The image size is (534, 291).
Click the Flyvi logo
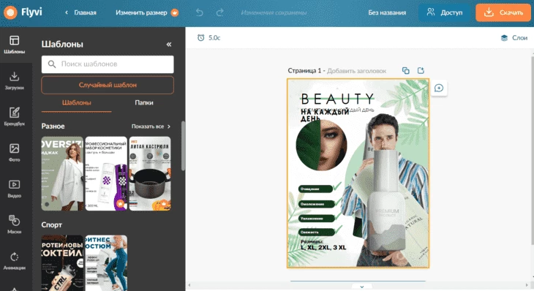click(23, 12)
